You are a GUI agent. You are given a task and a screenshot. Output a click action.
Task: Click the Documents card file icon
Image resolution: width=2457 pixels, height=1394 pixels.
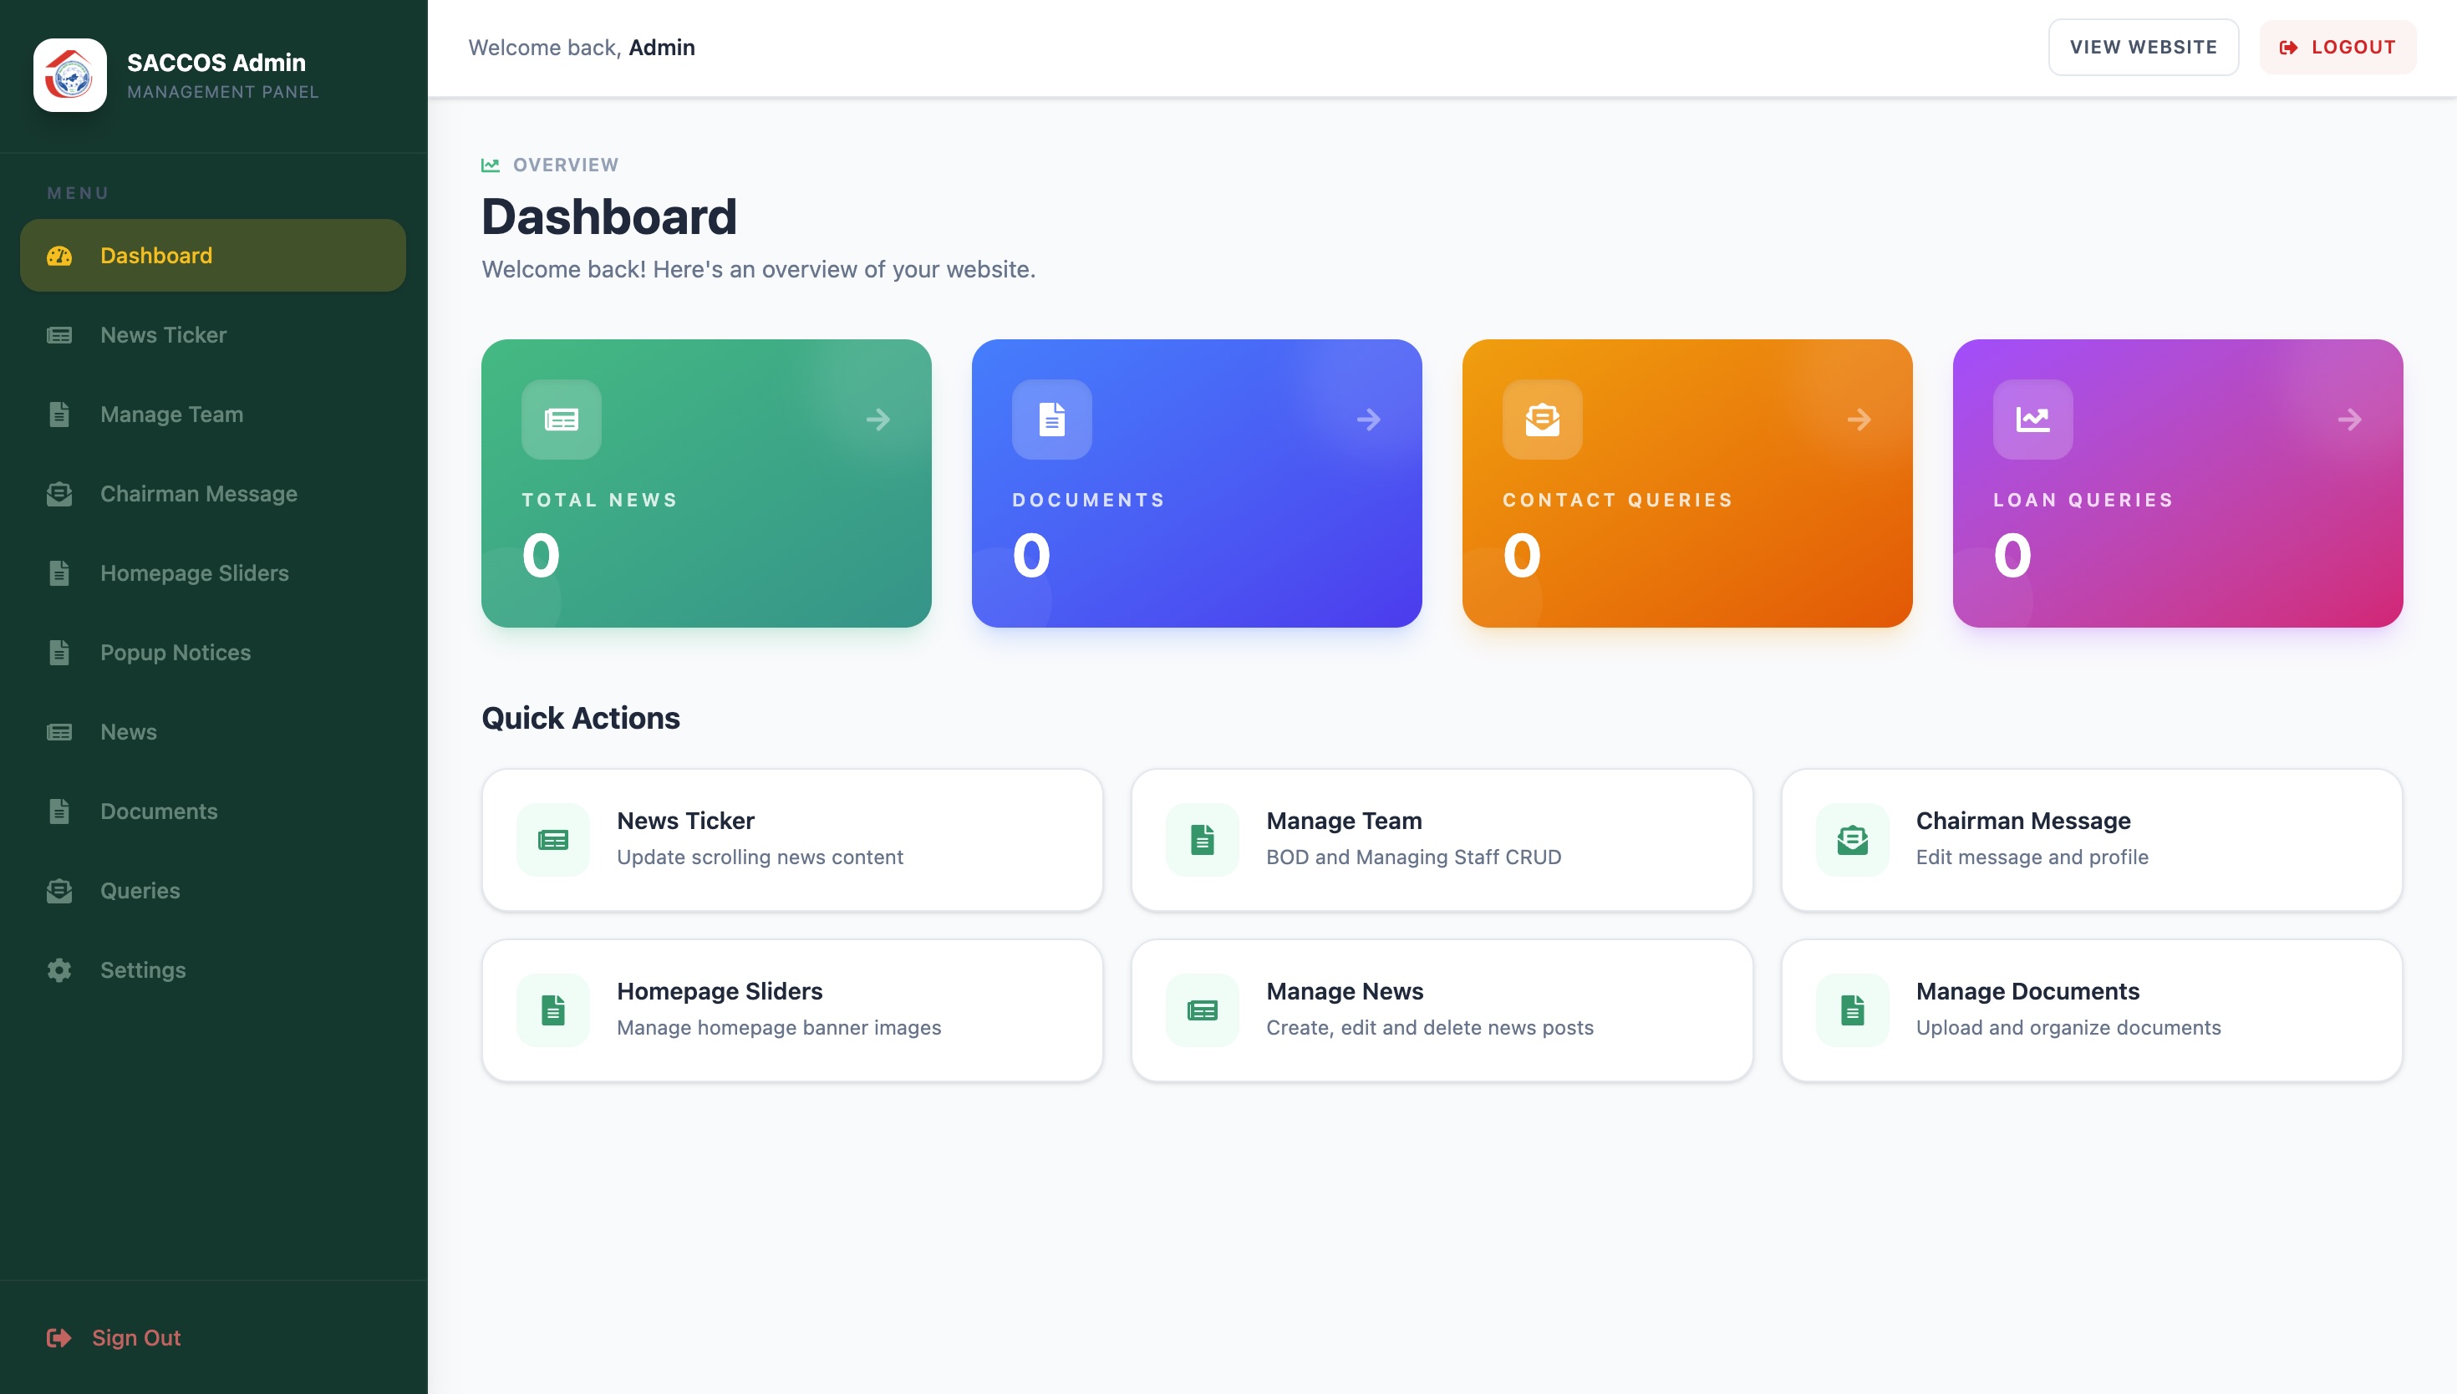(x=1052, y=420)
